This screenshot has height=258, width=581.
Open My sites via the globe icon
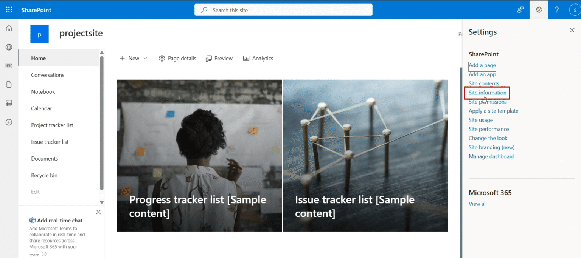(x=9, y=47)
